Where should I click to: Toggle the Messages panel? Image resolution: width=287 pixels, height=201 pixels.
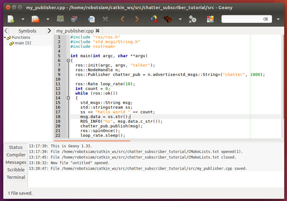pos(15,162)
